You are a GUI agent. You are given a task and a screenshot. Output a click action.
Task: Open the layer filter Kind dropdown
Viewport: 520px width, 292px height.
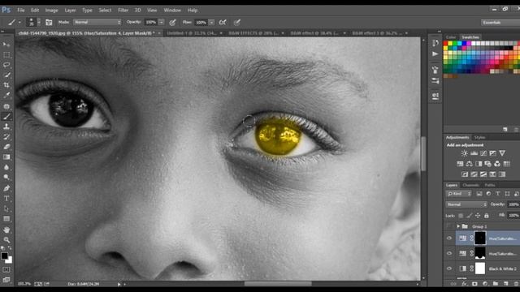click(459, 194)
